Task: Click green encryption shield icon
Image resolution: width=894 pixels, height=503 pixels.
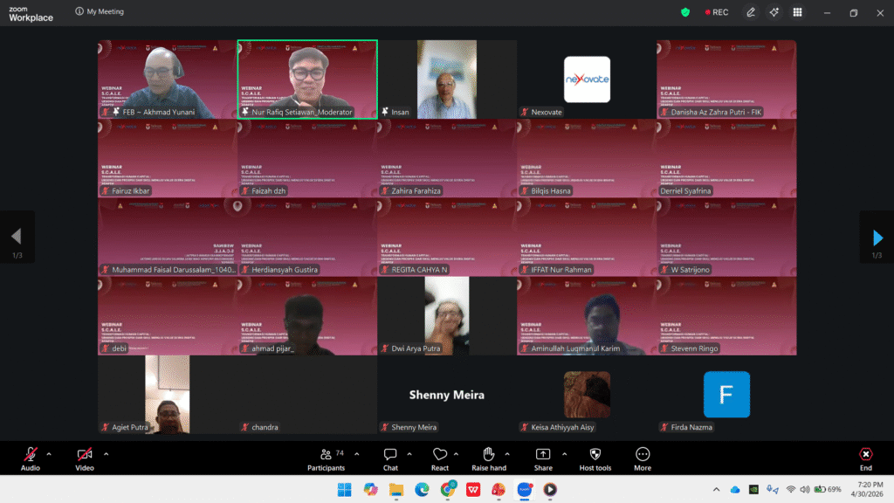Action: coord(685,12)
